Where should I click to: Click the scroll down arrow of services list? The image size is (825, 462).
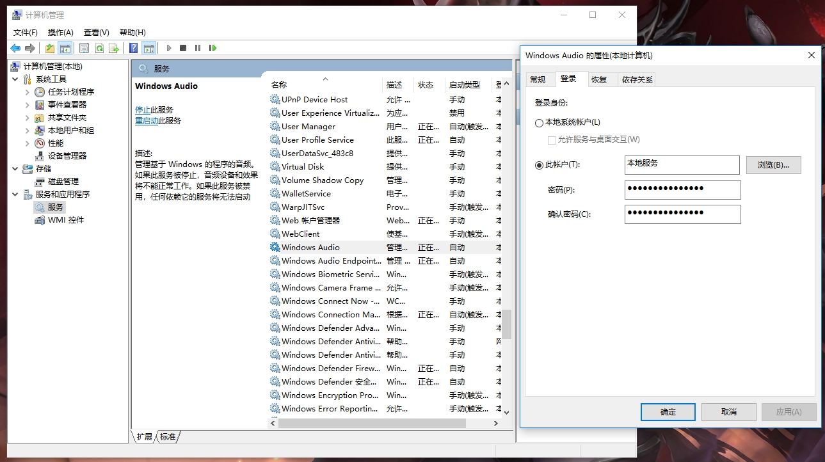(506, 413)
